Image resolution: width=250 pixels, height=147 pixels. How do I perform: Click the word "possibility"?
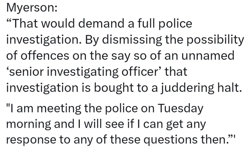(215, 40)
